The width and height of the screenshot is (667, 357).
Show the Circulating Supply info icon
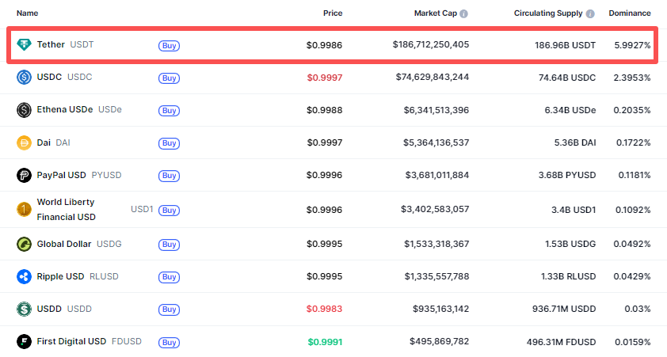[589, 13]
